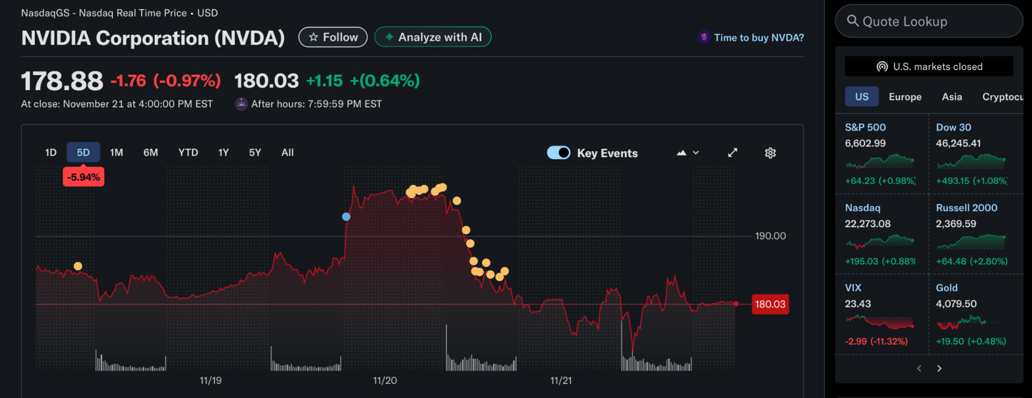Click the Russell 2000 value 2,369.59

click(956, 223)
